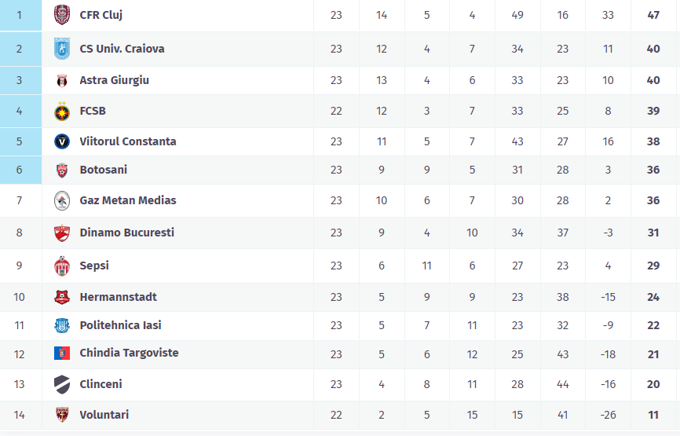Screen dimensions: 680x436
Task: Click the Astra Giurgiu team logo
Action: point(61,80)
